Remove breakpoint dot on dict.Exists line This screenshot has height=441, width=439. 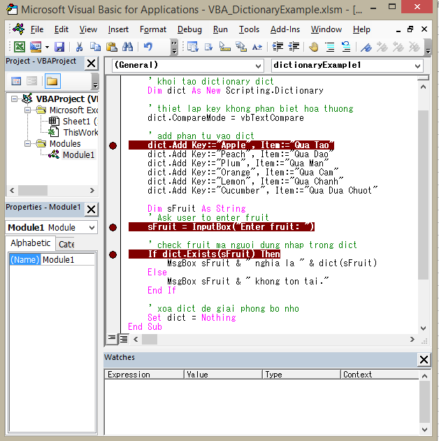pyautogui.click(x=113, y=254)
